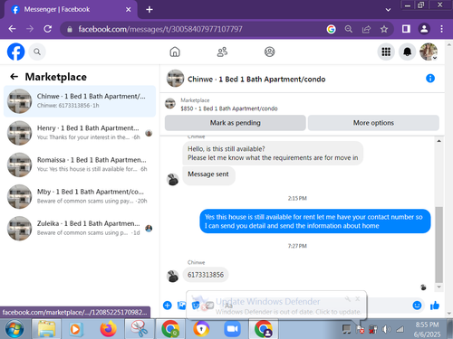Screen dimensions: 453x339
Task: Click the phone number message 6173313856
Action: click(x=206, y=275)
